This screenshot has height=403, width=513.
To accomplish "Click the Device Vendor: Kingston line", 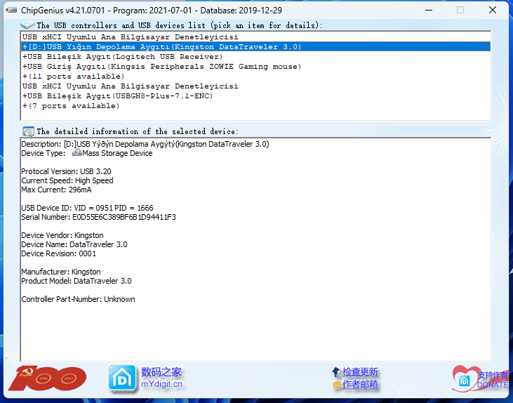I will point(62,235).
